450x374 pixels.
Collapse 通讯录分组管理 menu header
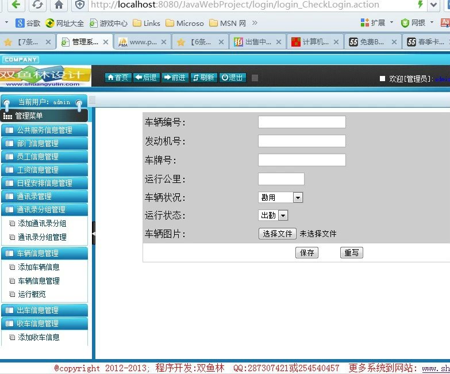(44, 209)
